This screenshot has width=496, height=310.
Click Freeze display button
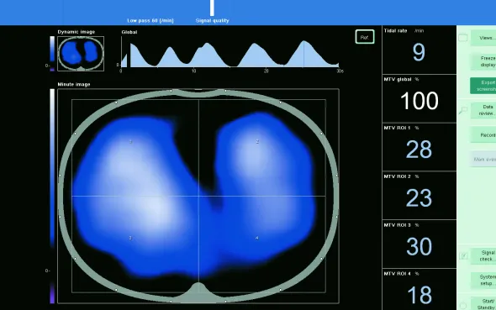coord(484,61)
